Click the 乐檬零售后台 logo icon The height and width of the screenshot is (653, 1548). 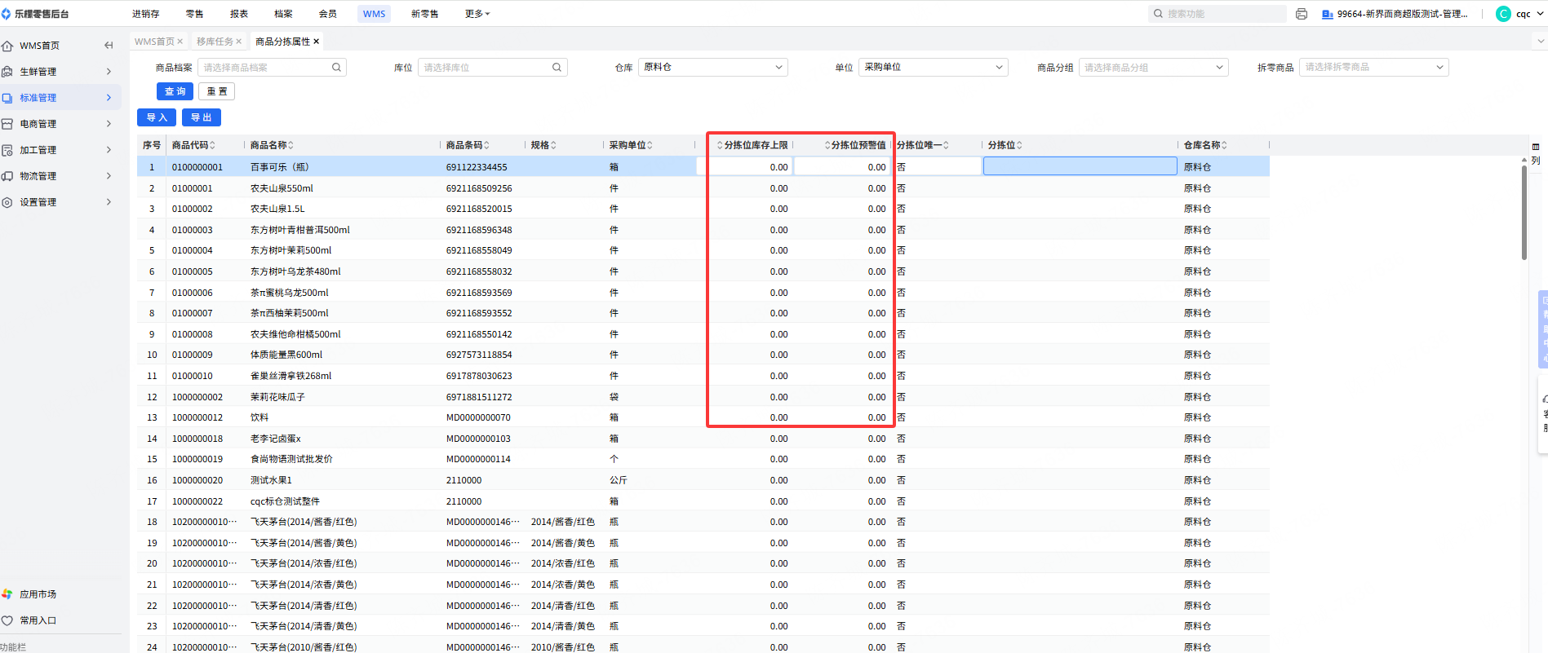(7, 14)
